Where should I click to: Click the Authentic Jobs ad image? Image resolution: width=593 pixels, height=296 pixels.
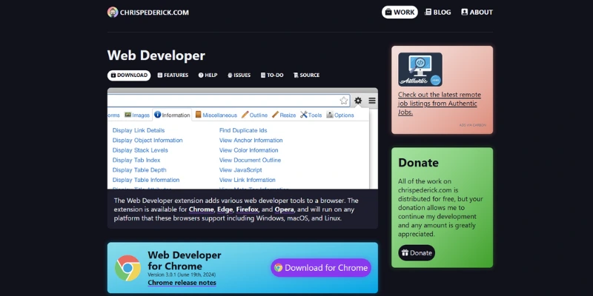click(x=420, y=70)
